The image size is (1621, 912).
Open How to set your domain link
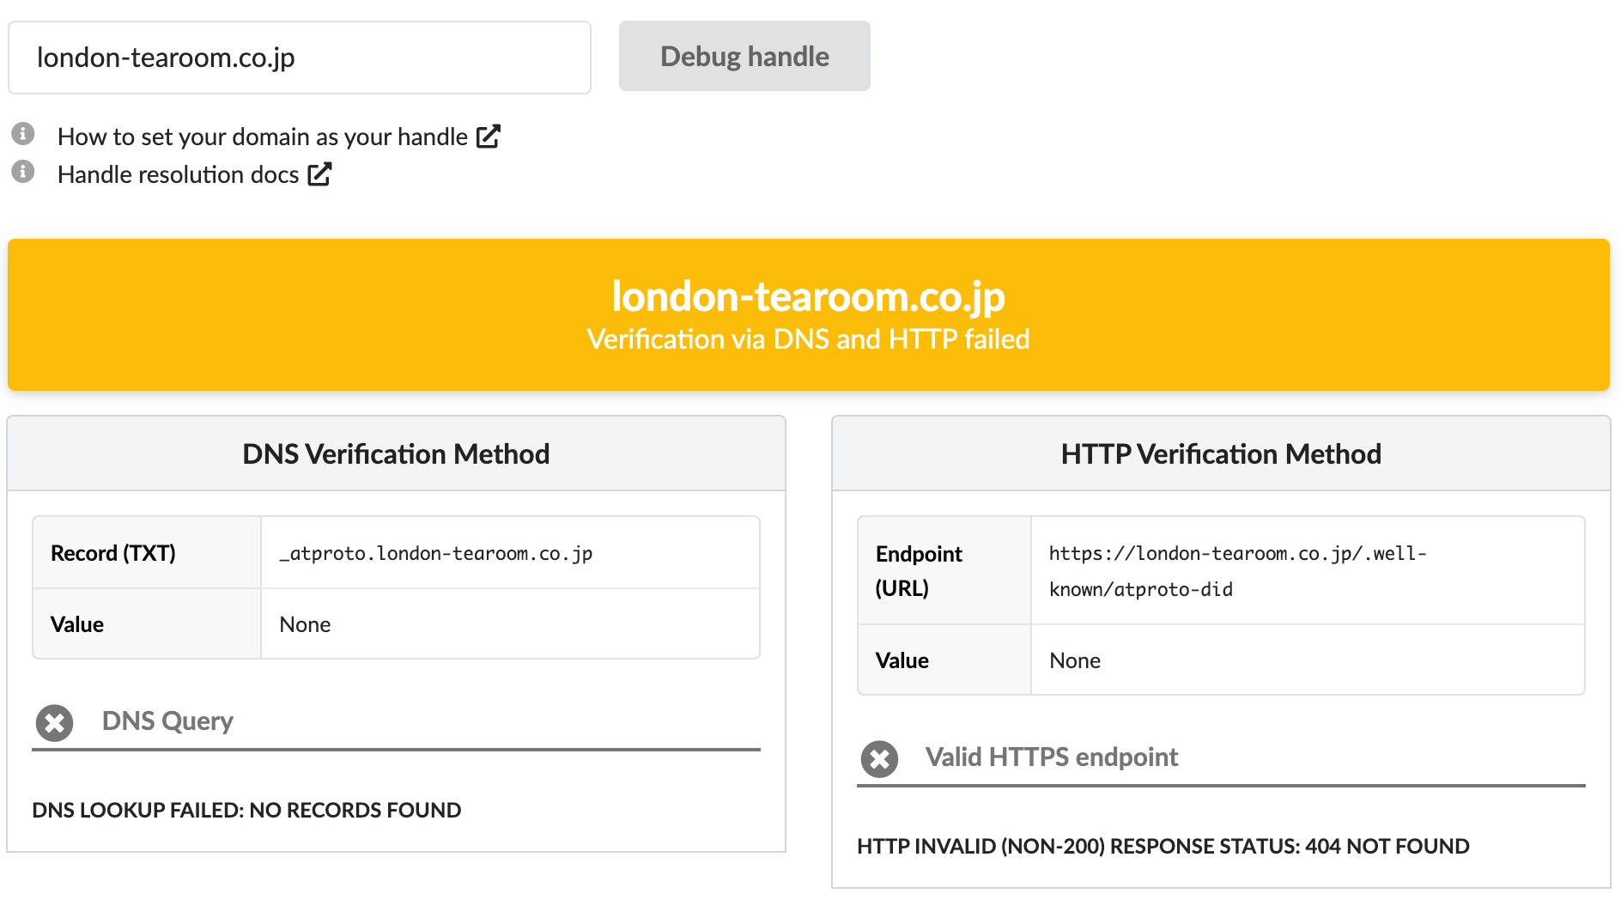click(x=262, y=137)
